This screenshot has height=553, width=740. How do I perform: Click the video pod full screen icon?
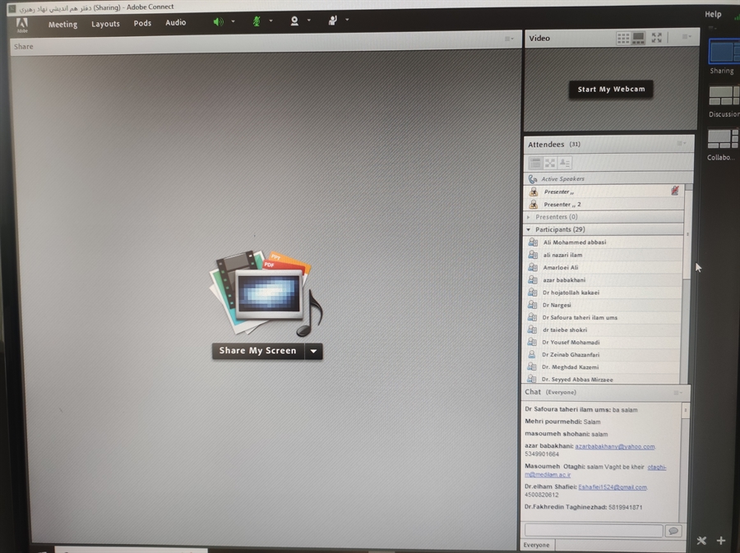[x=656, y=38]
